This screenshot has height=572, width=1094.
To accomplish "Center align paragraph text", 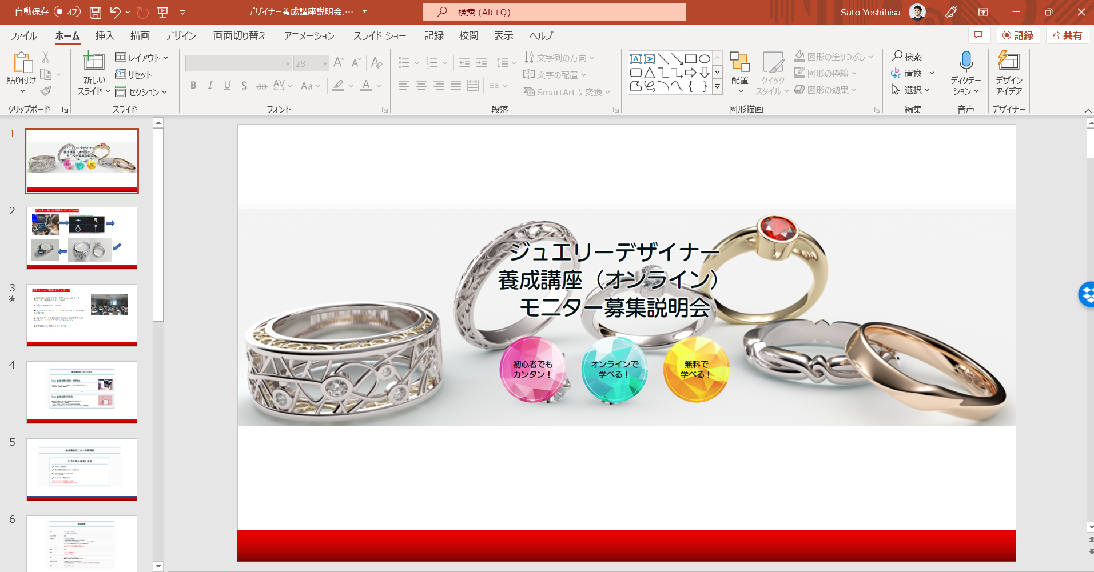I will (421, 86).
